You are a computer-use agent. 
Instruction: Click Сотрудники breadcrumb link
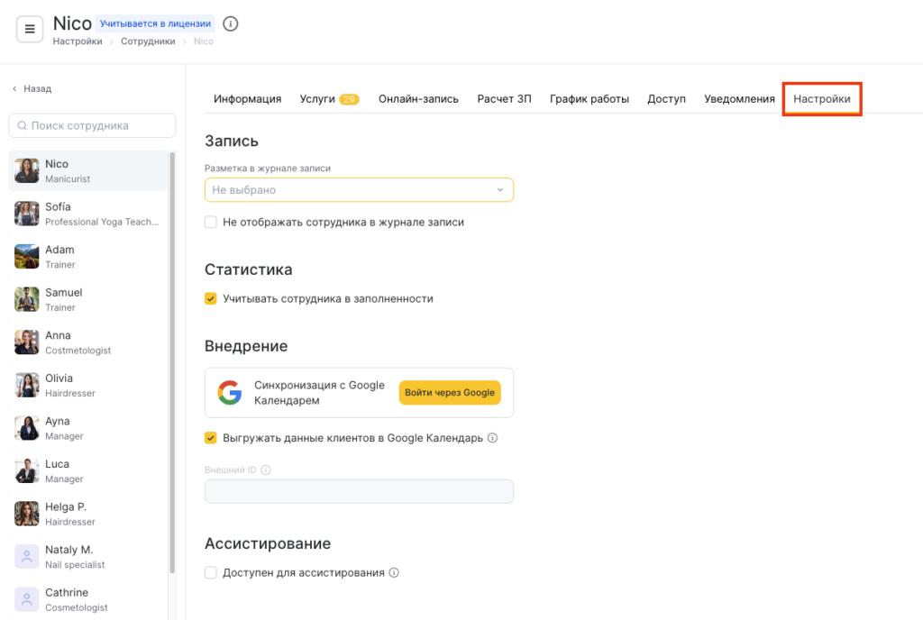click(148, 41)
